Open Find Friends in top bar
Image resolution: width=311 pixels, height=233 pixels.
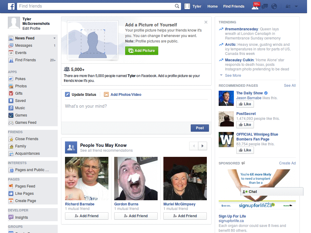click(x=234, y=6)
